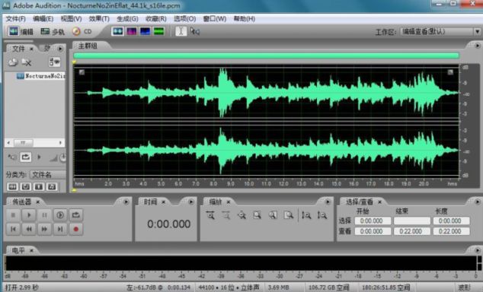Open the 文件 panel options arrow
Screen dimensions: 483x292
coord(60,49)
